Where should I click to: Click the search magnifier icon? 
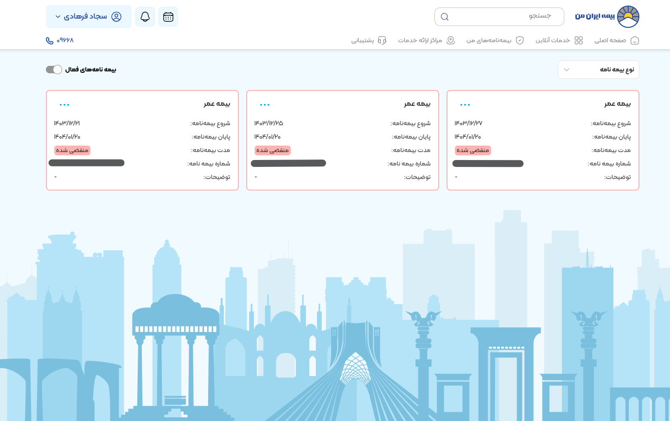(x=444, y=16)
